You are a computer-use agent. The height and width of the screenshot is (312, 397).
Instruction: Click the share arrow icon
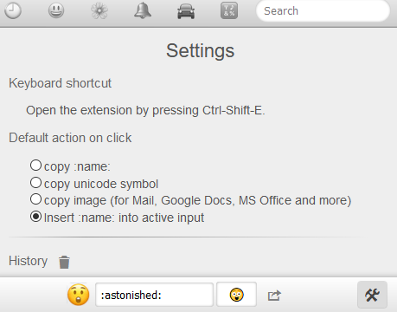click(x=274, y=296)
